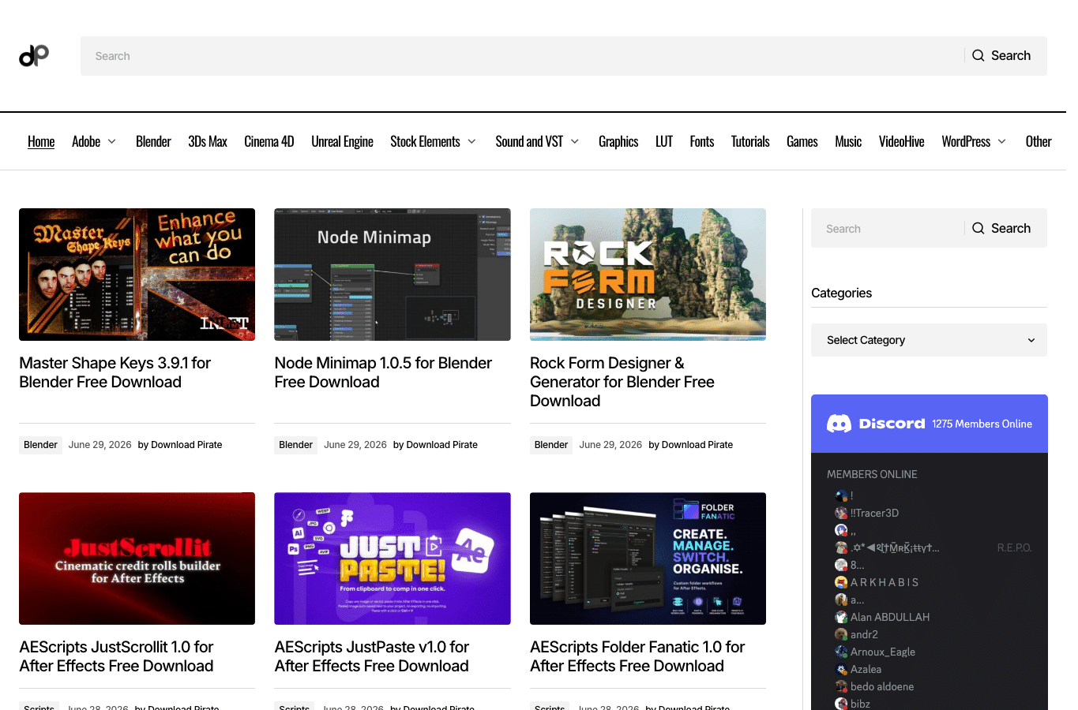Click the avatar next to andr2
Screen dimensions: 1078x710
841,634
